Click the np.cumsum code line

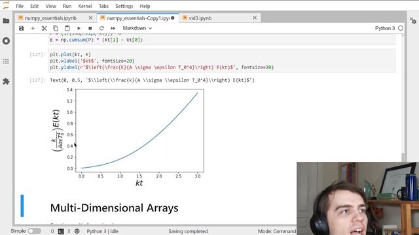[96, 40]
